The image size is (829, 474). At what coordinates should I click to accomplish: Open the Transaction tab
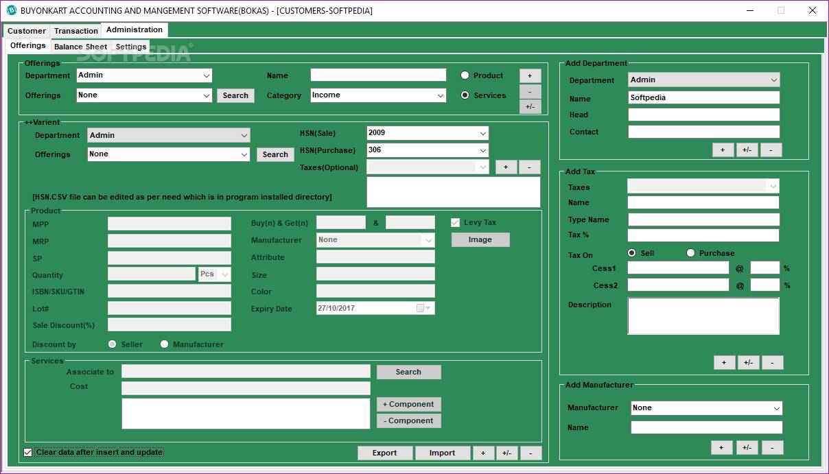[76, 31]
